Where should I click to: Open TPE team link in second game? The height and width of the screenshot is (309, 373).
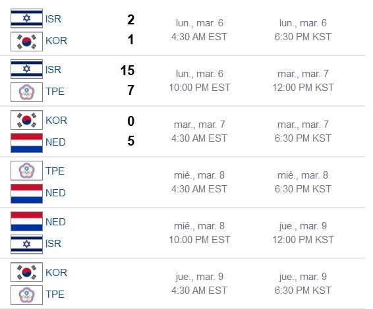[x=55, y=92]
